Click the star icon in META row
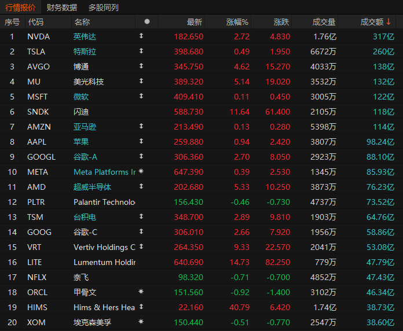This screenshot has width=403, height=331. [141, 171]
